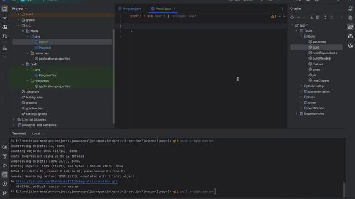This screenshot has height=199, width=355.
Task: Expand Scratches and Consoles node
Action: 14,125
